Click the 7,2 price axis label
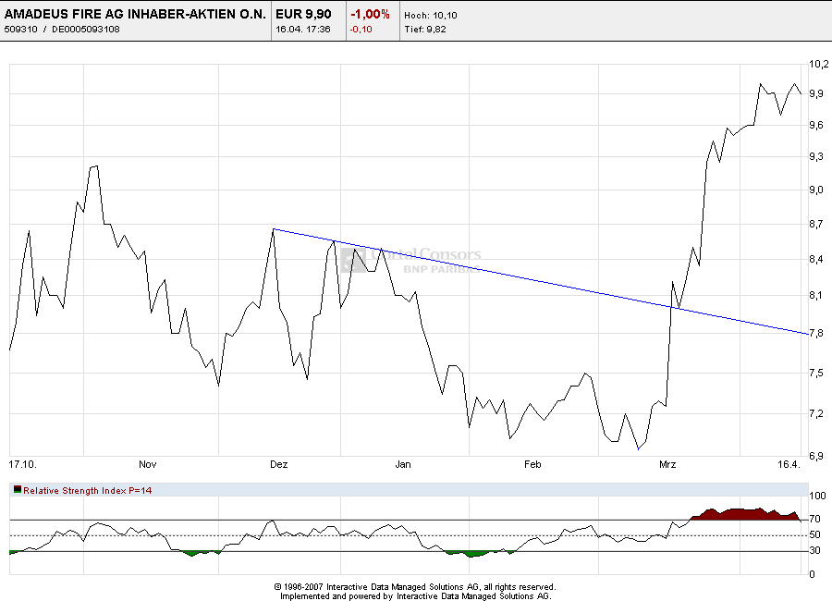832x601 pixels. click(816, 413)
